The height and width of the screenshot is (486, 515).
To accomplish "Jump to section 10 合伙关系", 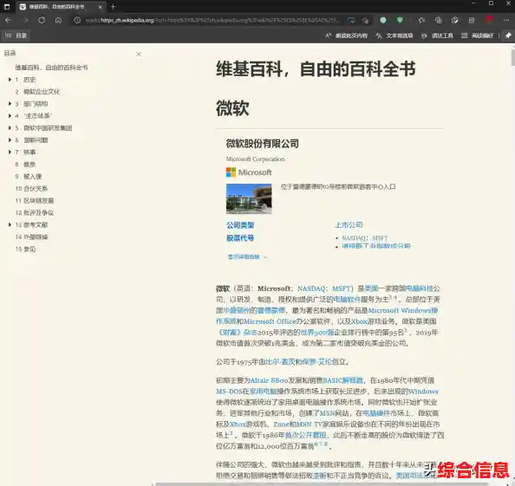I will click(x=31, y=188).
